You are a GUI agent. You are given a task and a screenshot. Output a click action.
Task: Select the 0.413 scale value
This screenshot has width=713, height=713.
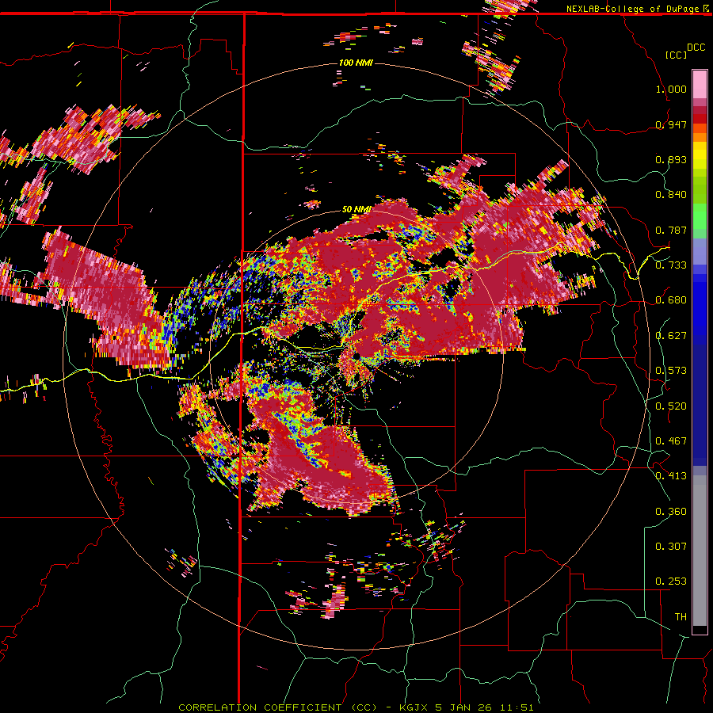point(671,476)
